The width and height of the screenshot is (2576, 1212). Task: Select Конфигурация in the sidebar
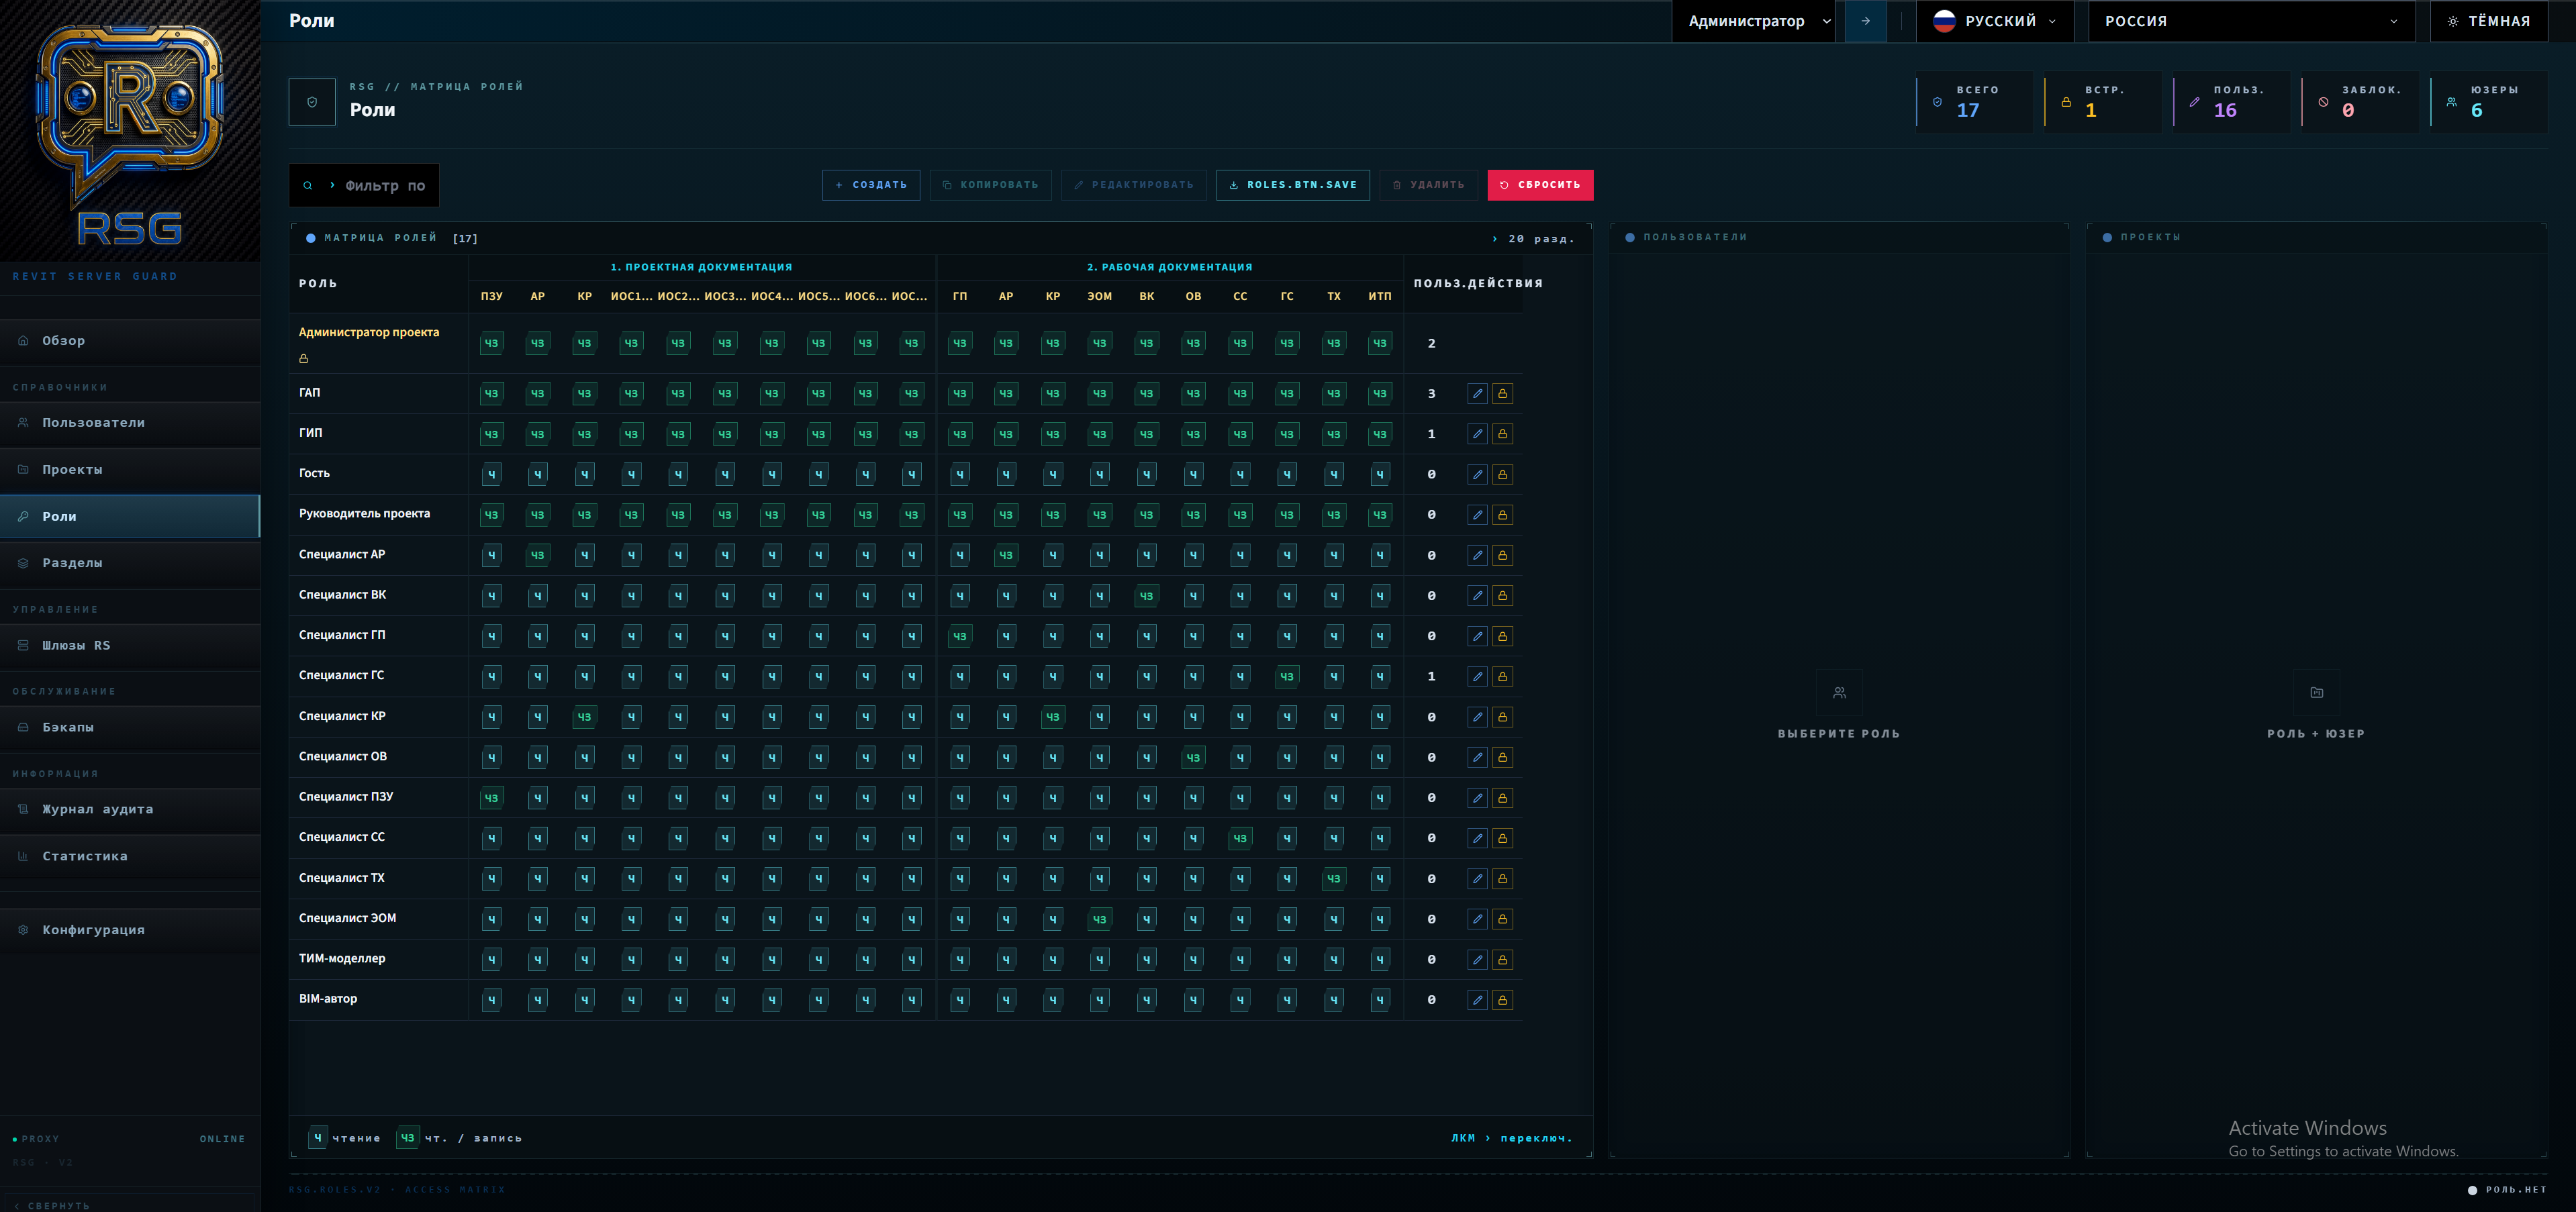pos(23,929)
